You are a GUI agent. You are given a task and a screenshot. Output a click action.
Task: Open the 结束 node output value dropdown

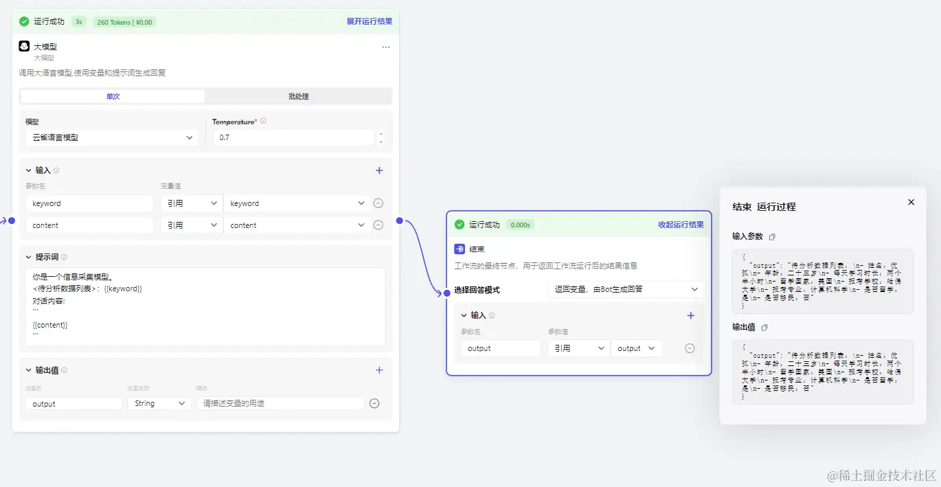(x=637, y=348)
